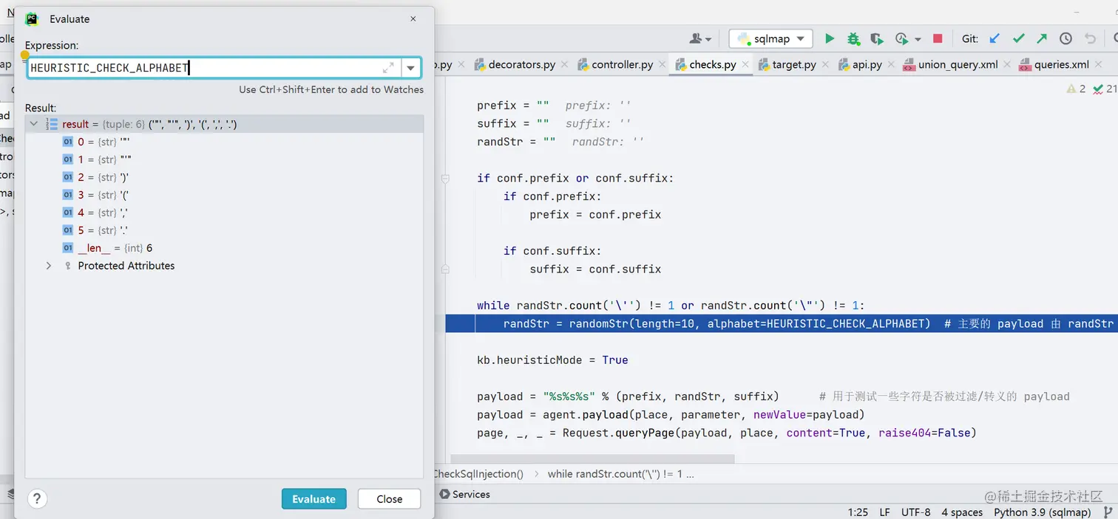Image resolution: width=1118 pixels, height=519 pixels.
Task: Close the controller.py tab
Action: (662, 65)
